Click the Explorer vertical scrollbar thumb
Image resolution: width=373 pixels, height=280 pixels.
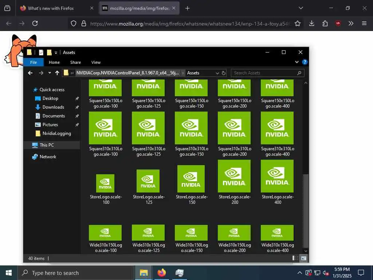click(x=306, y=211)
